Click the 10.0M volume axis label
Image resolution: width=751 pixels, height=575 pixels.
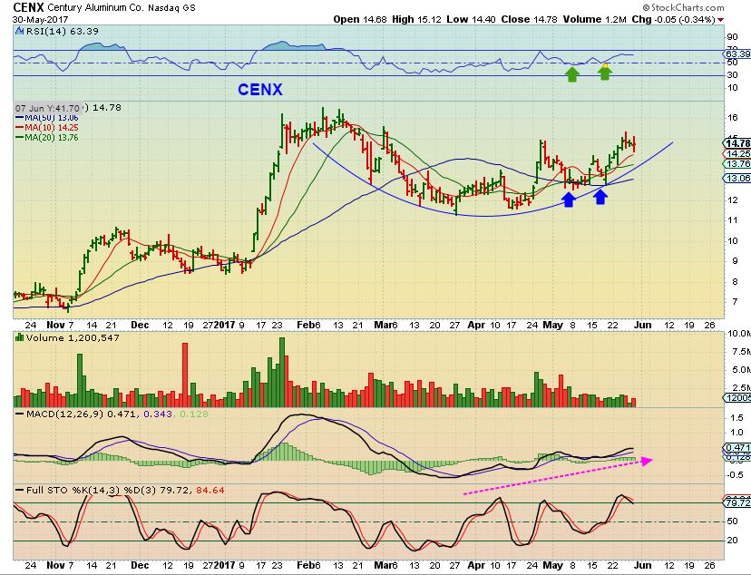pyautogui.click(x=739, y=333)
